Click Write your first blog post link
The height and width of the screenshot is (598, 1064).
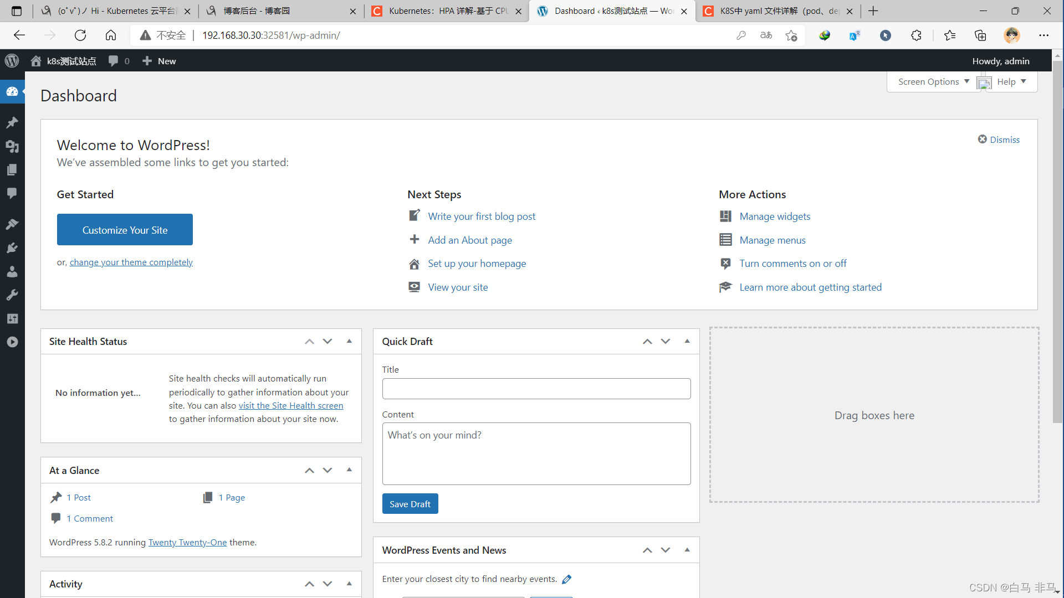point(482,215)
